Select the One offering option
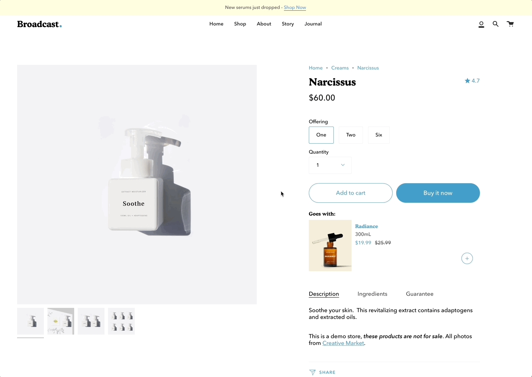 click(321, 135)
